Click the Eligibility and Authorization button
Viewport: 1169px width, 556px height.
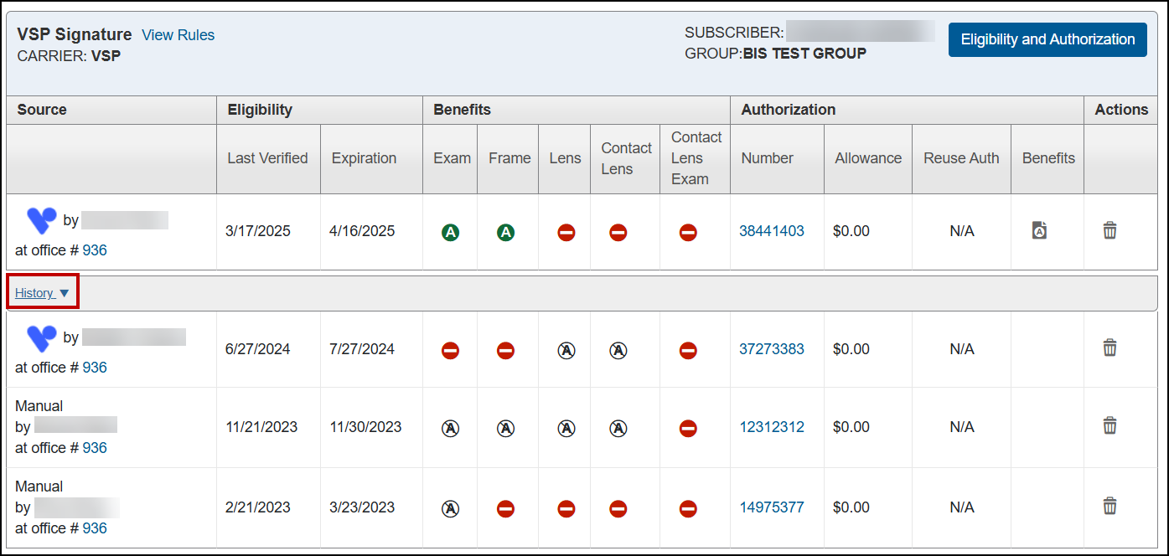pyautogui.click(x=1047, y=39)
